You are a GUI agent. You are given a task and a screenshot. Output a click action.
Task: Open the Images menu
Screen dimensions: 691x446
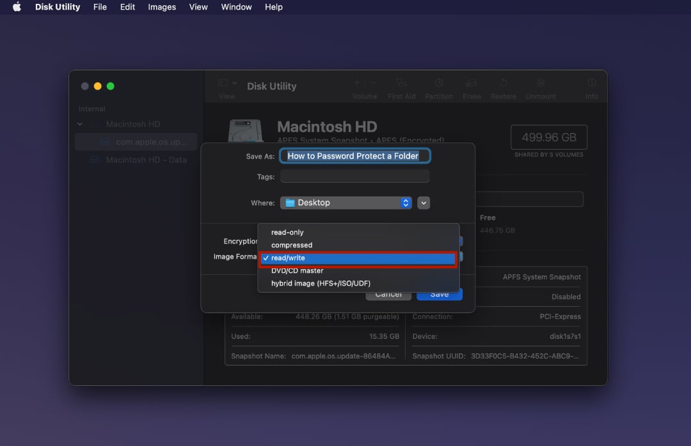(x=162, y=7)
